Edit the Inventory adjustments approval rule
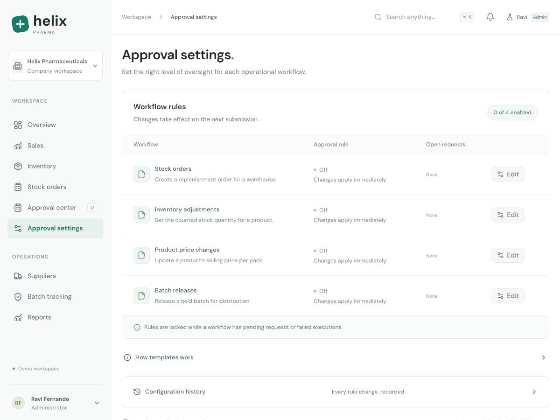The height and width of the screenshot is (420, 560). coord(508,215)
